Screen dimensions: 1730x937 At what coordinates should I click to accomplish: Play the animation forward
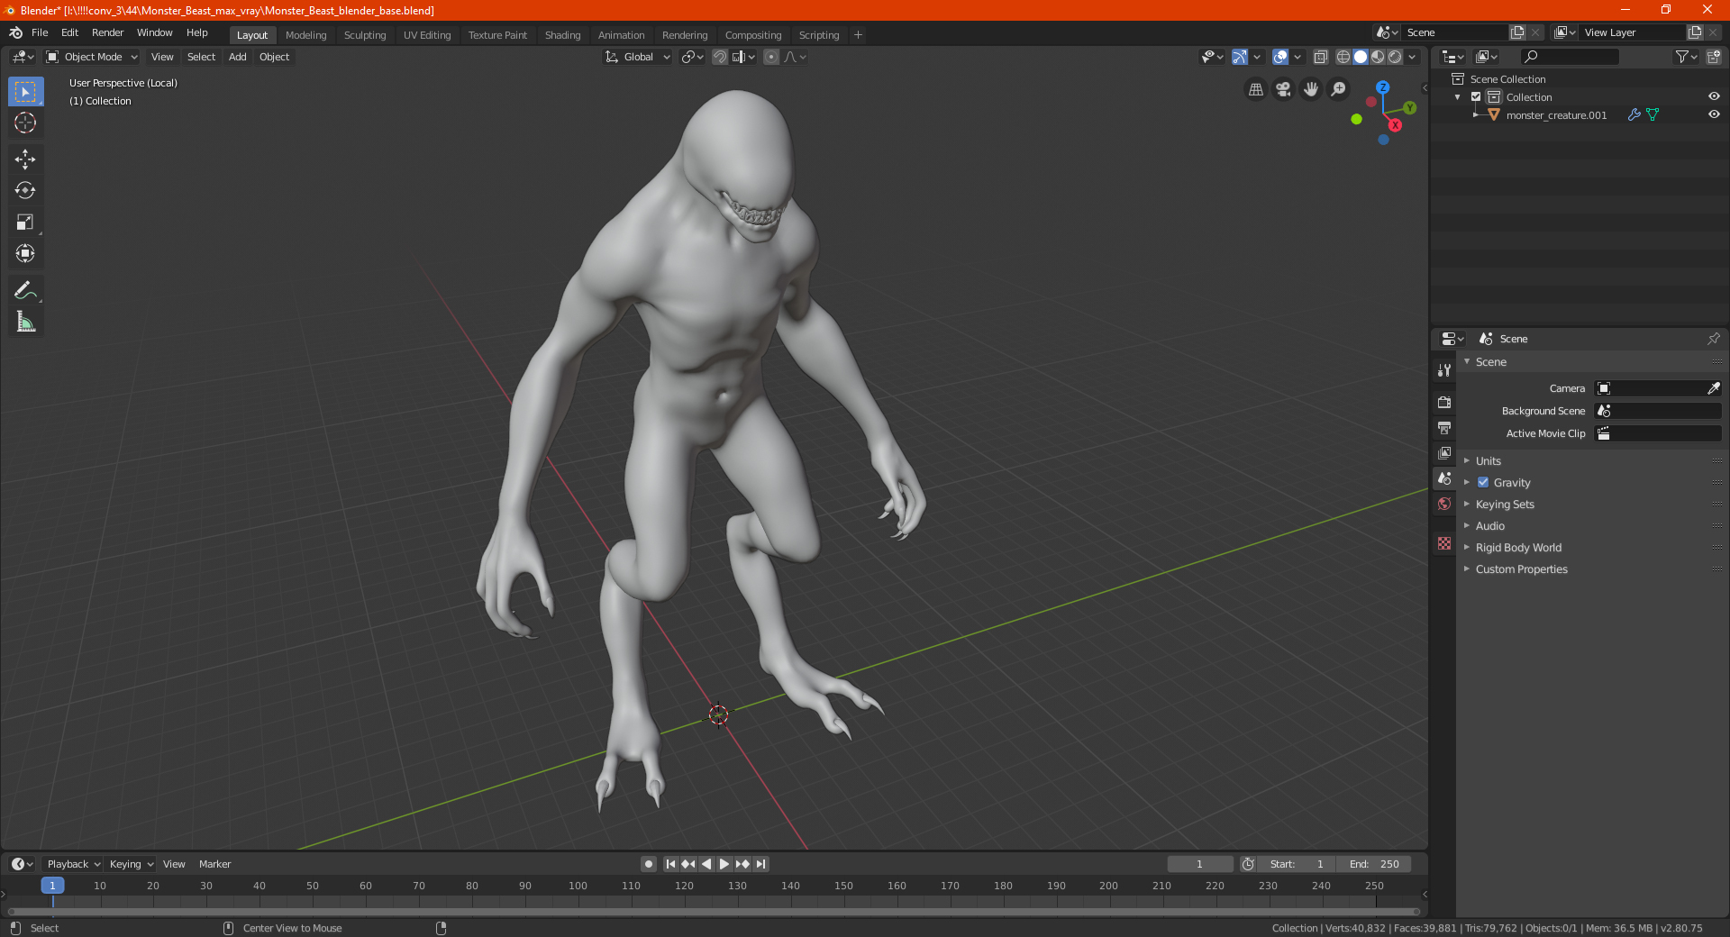[x=724, y=864]
